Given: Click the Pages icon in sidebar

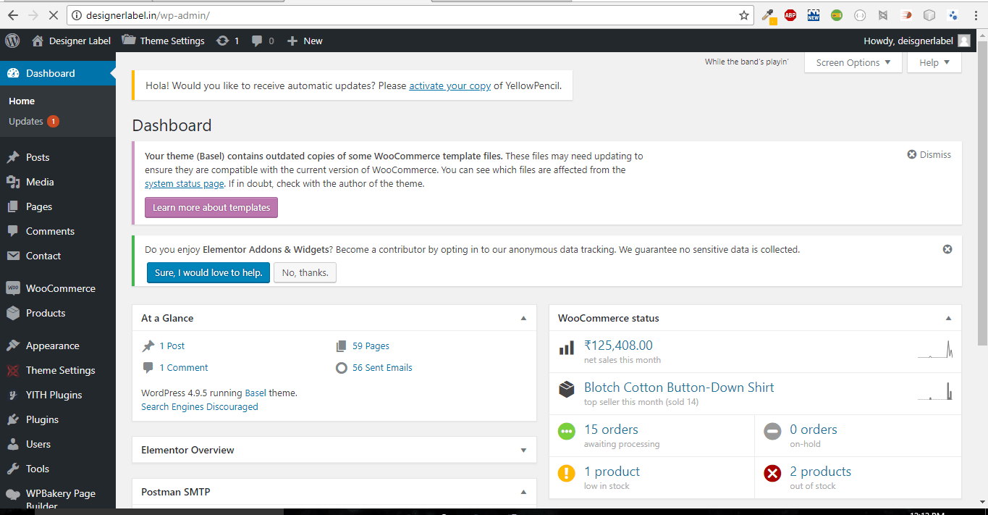Looking at the screenshot, I should [x=13, y=206].
